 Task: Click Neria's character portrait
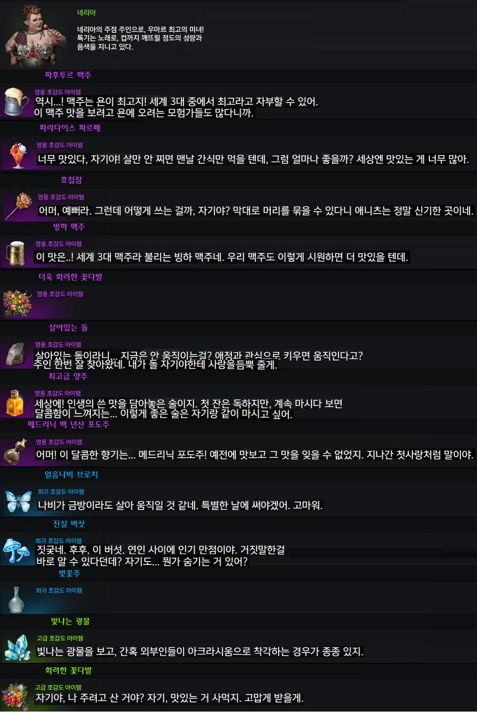pos(36,36)
